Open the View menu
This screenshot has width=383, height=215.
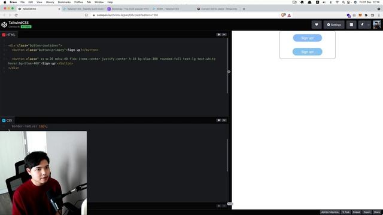click(39, 2)
